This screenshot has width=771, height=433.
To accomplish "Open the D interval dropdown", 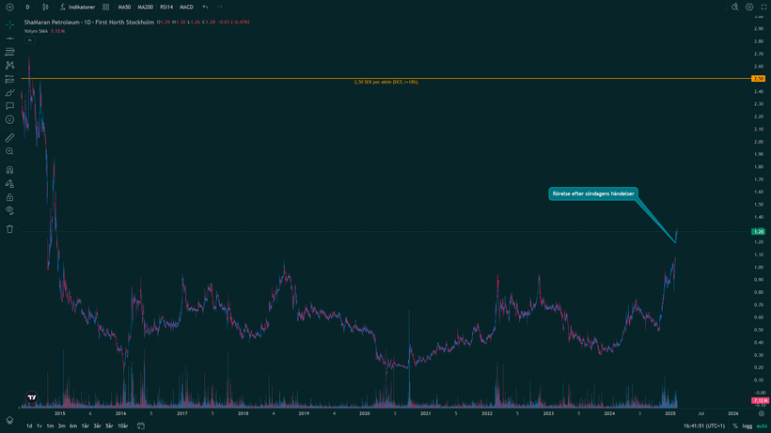I will (27, 7).
